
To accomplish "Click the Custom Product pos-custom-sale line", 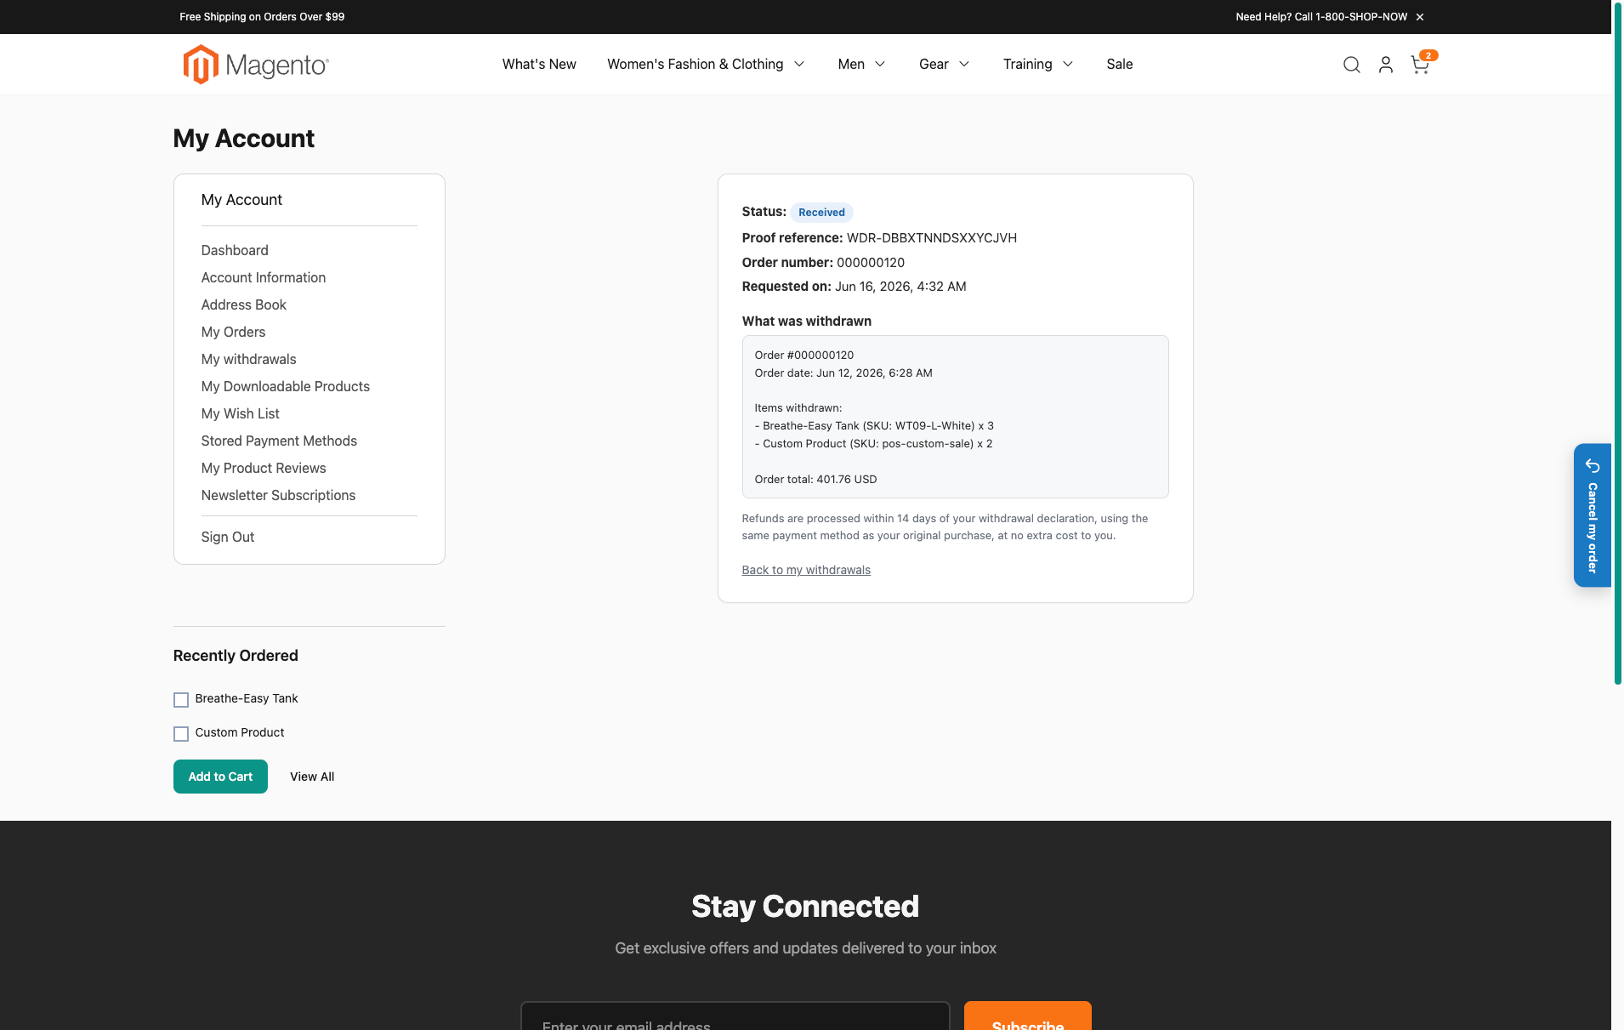I will coord(873,444).
